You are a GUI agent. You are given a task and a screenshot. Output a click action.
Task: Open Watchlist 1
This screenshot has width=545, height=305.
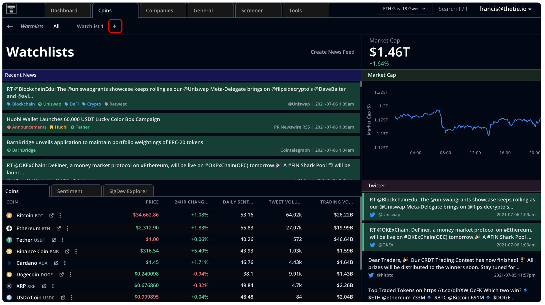pyautogui.click(x=90, y=26)
